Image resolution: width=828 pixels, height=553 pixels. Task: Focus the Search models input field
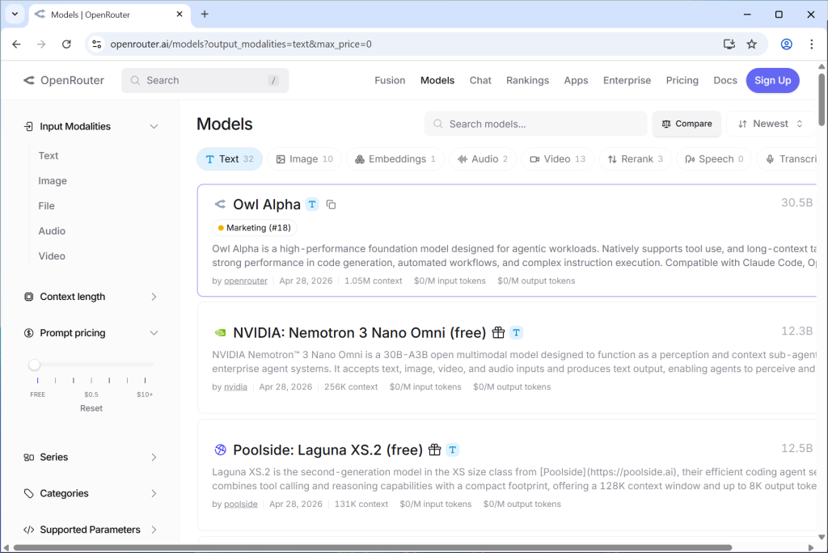pos(536,124)
